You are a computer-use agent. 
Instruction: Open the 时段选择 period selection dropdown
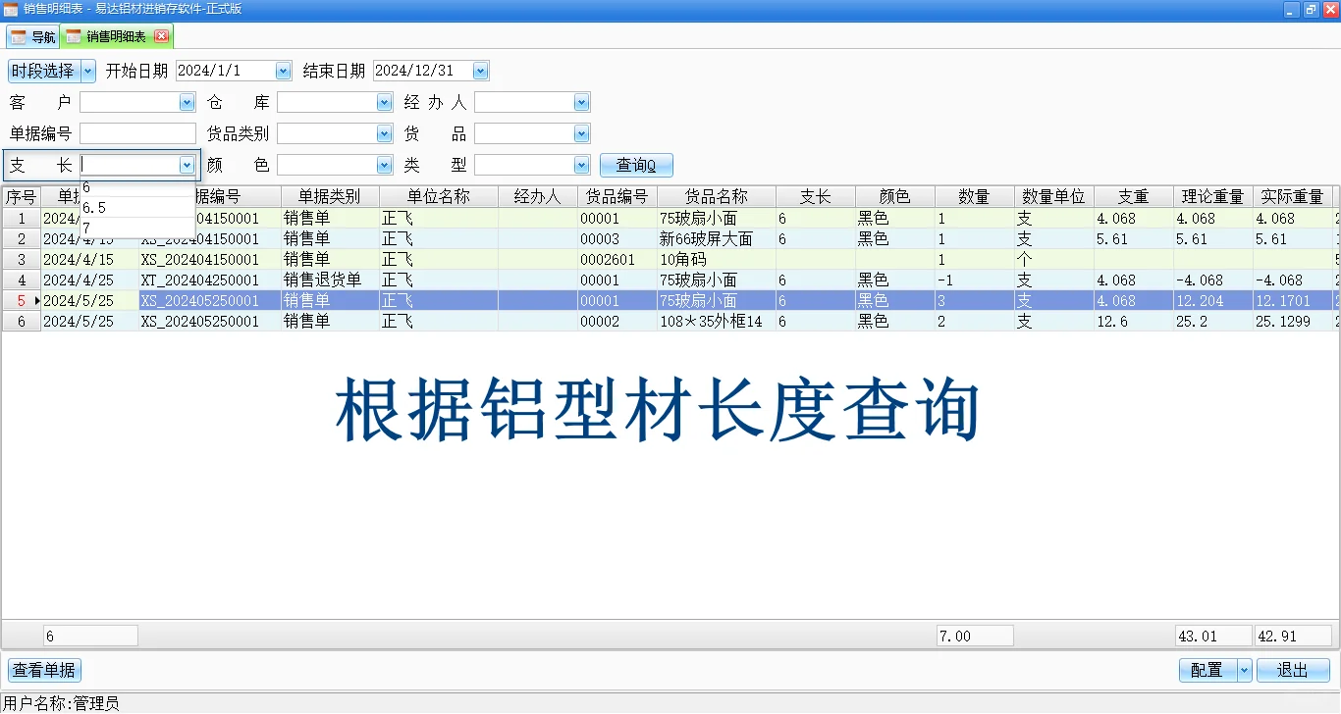pos(87,70)
